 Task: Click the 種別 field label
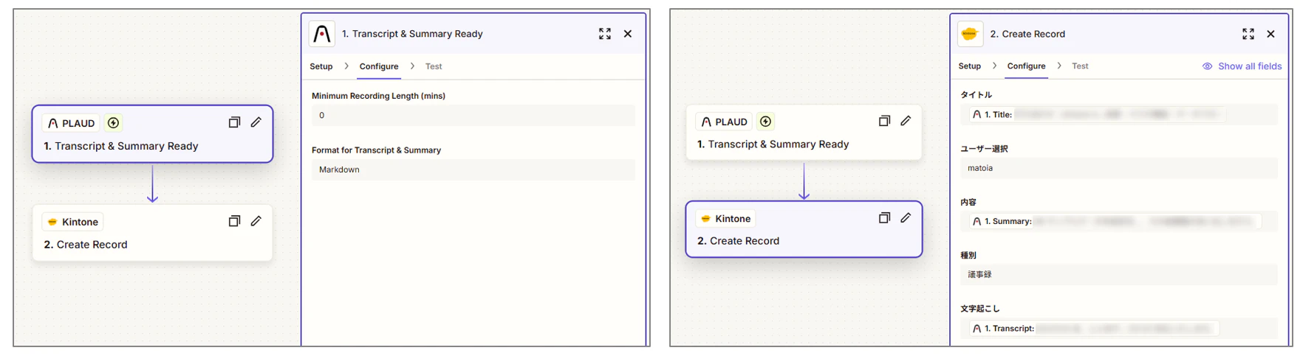(x=968, y=255)
